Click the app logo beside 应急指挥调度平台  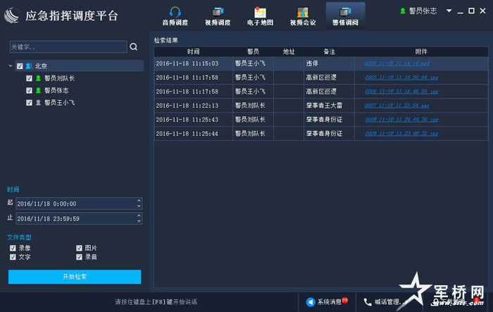[12, 15]
